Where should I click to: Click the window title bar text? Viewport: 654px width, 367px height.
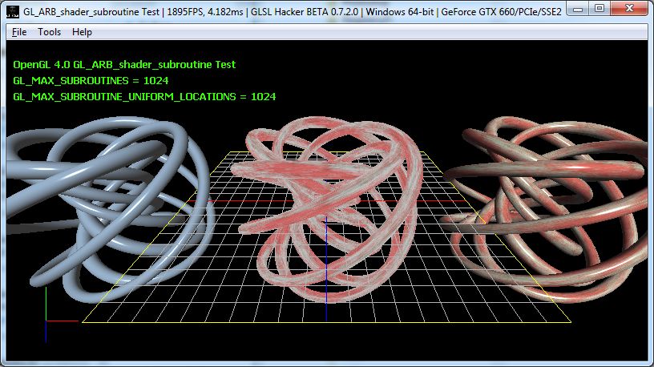293,12
